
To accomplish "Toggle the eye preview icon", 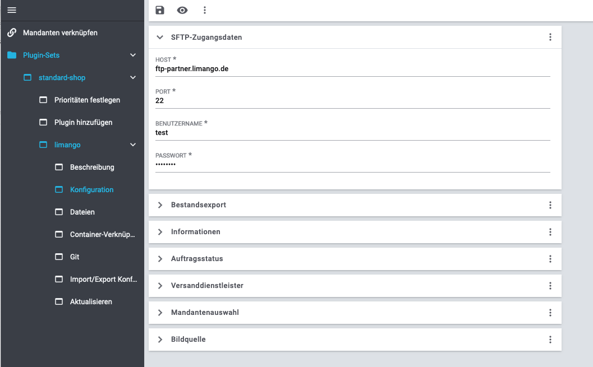I will 182,10.
